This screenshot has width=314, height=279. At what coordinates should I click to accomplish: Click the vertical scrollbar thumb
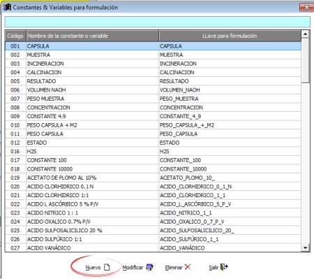click(x=305, y=60)
